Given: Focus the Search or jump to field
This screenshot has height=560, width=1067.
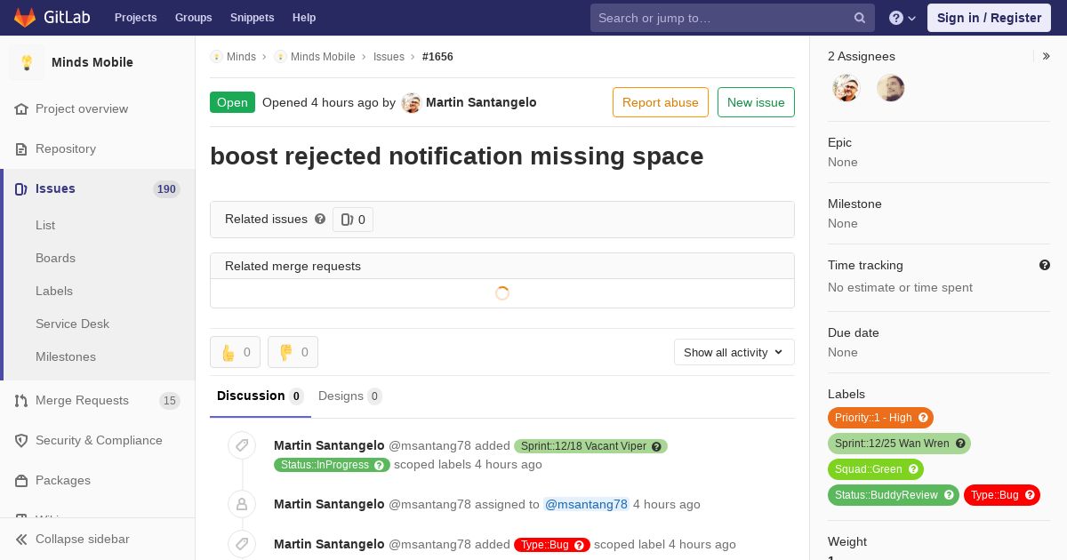Looking at the screenshot, I should pyautogui.click(x=733, y=18).
